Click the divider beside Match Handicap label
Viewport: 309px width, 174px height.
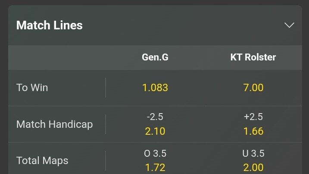[x=106, y=124]
